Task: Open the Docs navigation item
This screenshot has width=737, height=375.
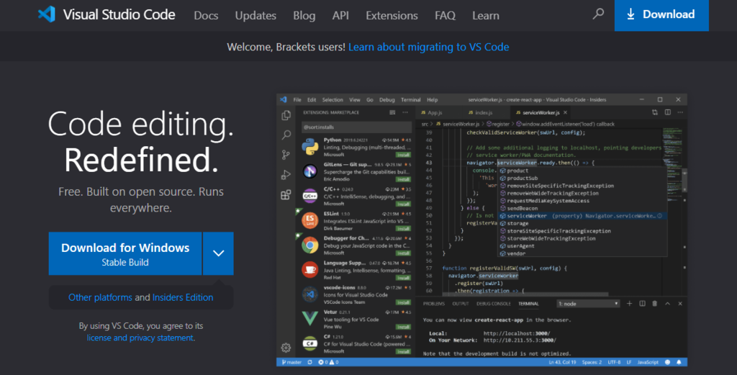Action: [206, 15]
